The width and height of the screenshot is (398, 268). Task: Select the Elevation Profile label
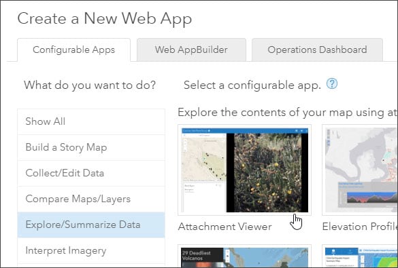click(x=360, y=227)
